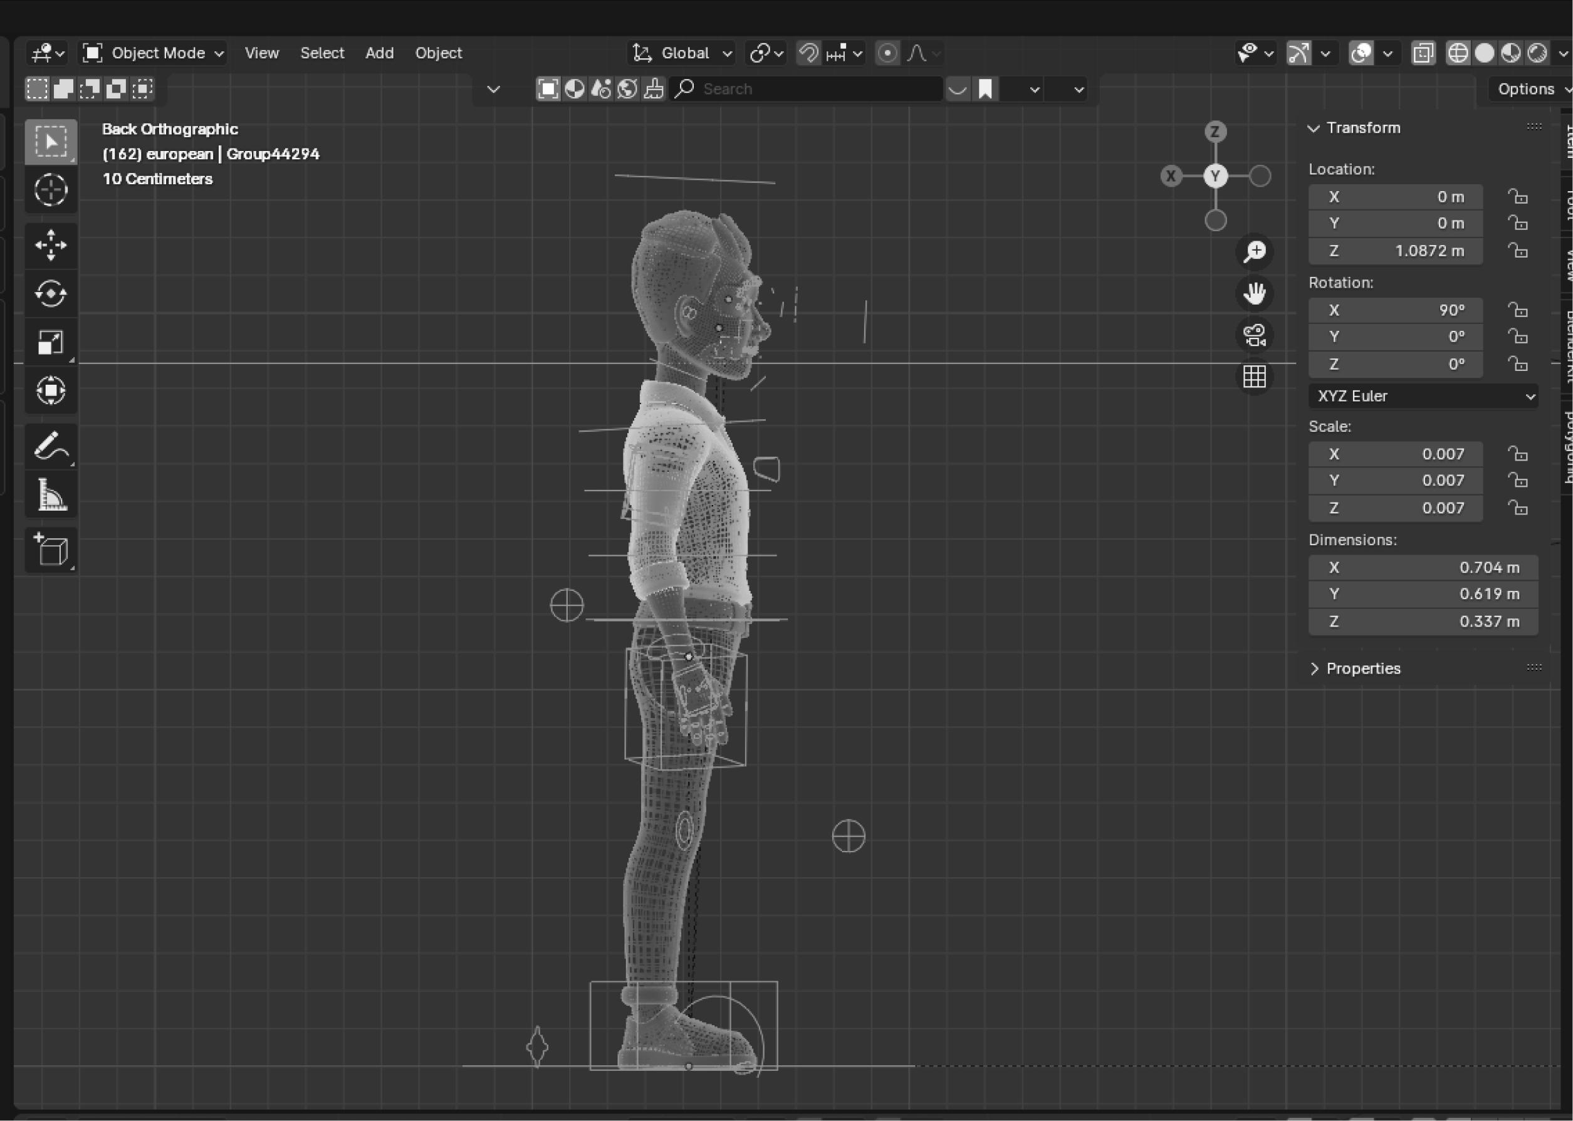Open the Add menu
Viewport: 1573px width, 1121px height.
379,53
